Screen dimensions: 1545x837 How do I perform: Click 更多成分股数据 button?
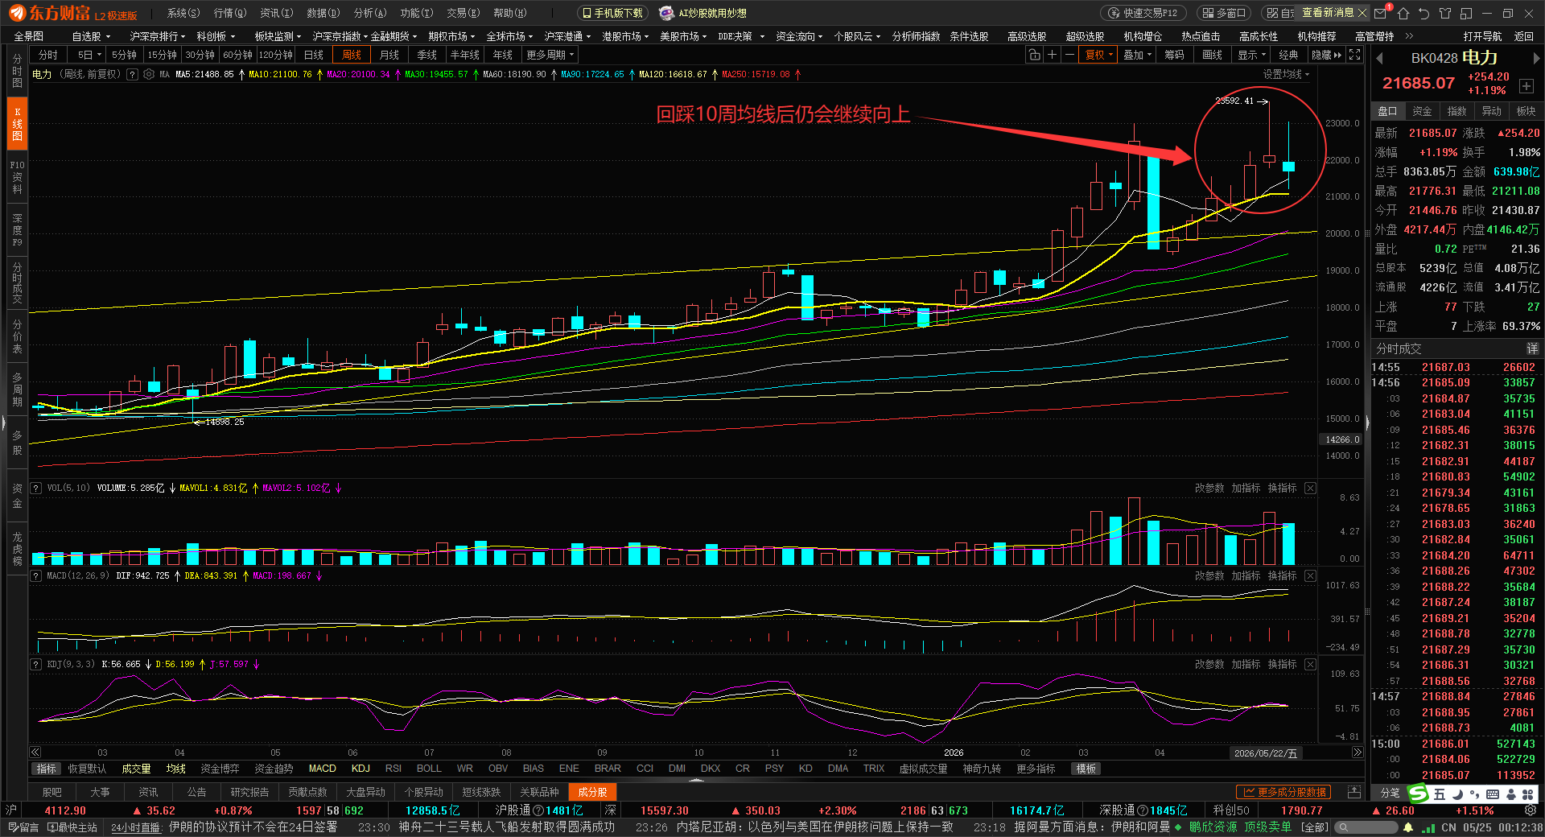[1283, 792]
